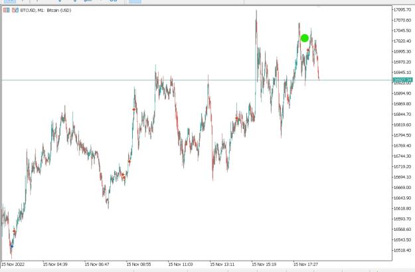Image resolution: width=415 pixels, height=272 pixels.
Task: Click the 16794.50 price scale label
Action: click(x=402, y=135)
